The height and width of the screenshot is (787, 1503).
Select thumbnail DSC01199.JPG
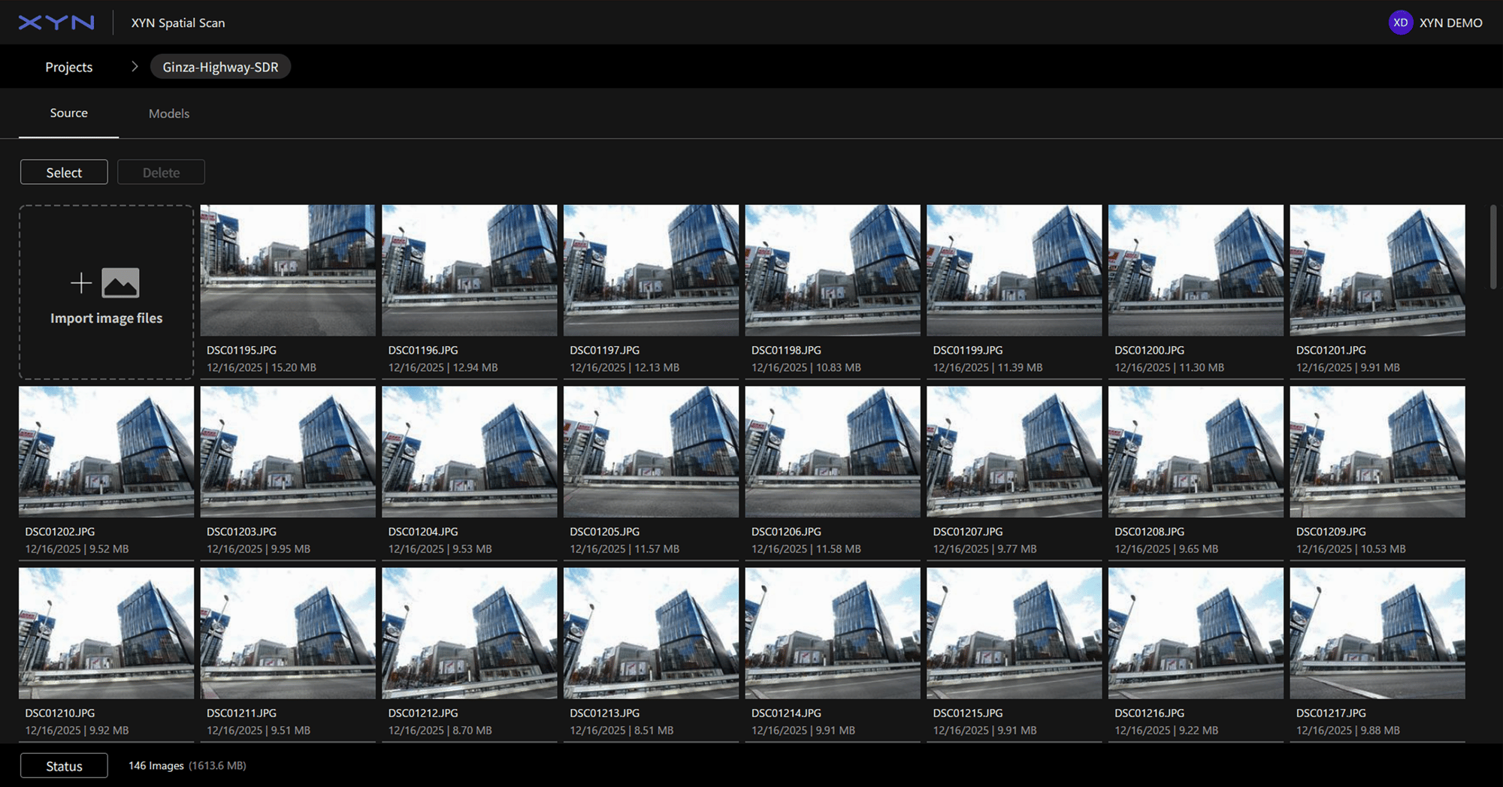[x=1015, y=270]
